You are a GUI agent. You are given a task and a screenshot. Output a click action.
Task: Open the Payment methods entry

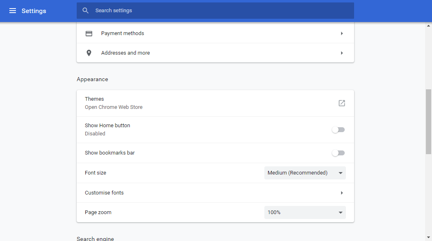coord(215,33)
